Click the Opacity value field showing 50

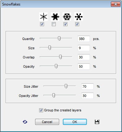[x=84, y=66]
